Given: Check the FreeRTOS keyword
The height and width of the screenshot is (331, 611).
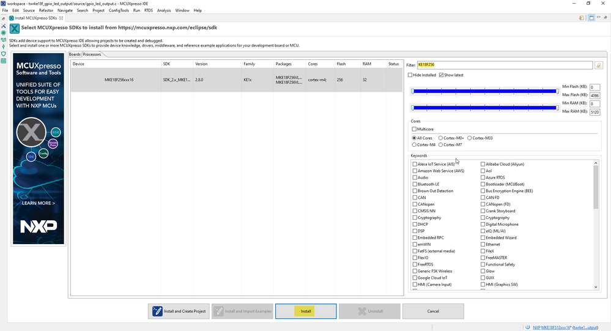Looking at the screenshot, I should click(x=415, y=264).
